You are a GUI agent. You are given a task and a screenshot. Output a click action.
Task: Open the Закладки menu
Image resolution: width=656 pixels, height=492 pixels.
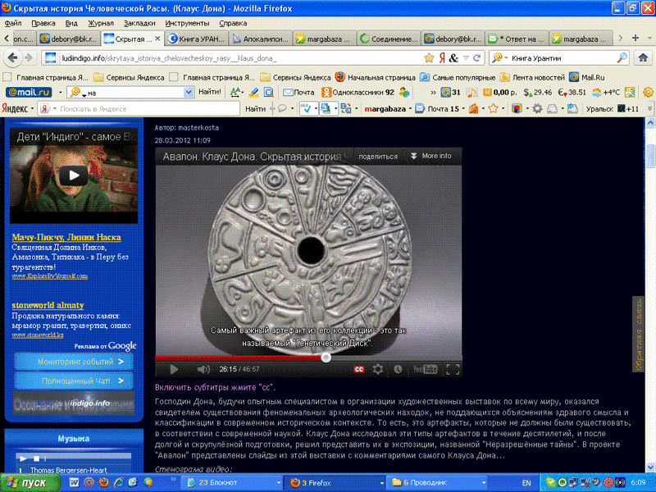click(139, 23)
